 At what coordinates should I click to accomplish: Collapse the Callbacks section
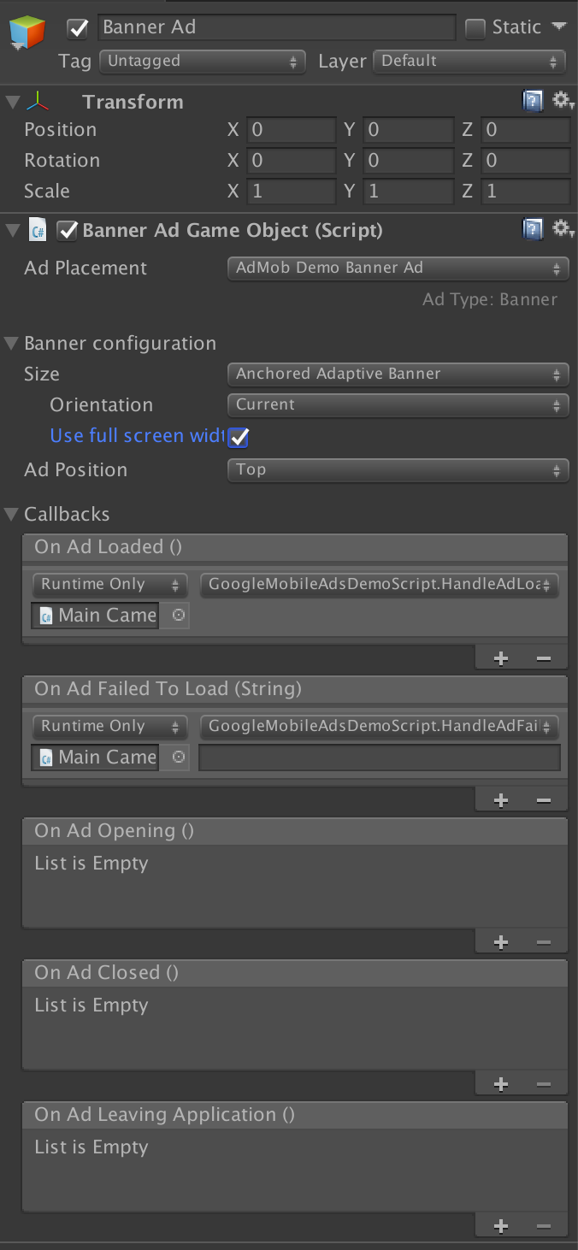coord(11,515)
